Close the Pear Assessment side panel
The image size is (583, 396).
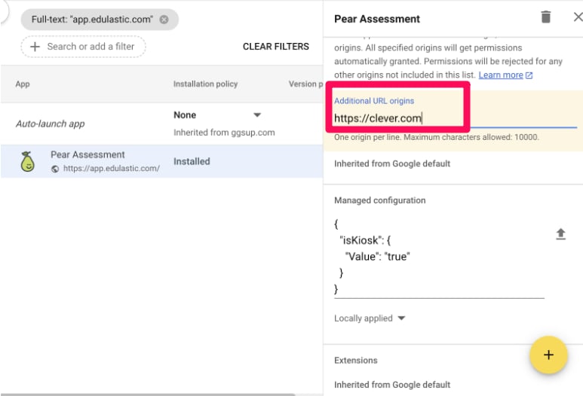578,17
